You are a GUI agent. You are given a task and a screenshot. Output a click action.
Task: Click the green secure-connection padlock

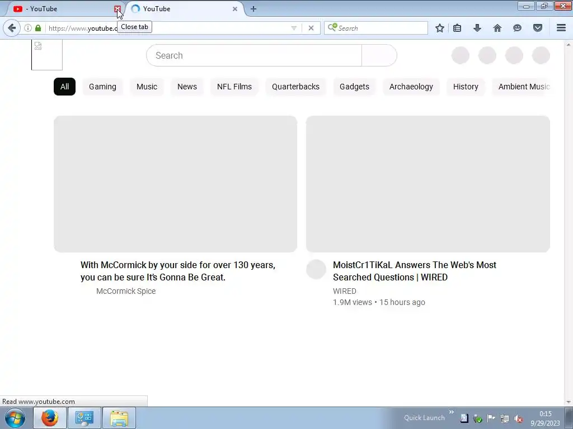[38, 28]
